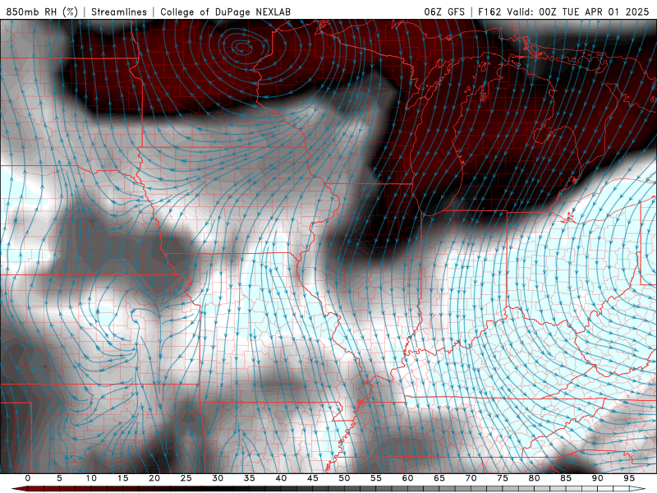Click the "35" label on color scale

tap(250, 478)
